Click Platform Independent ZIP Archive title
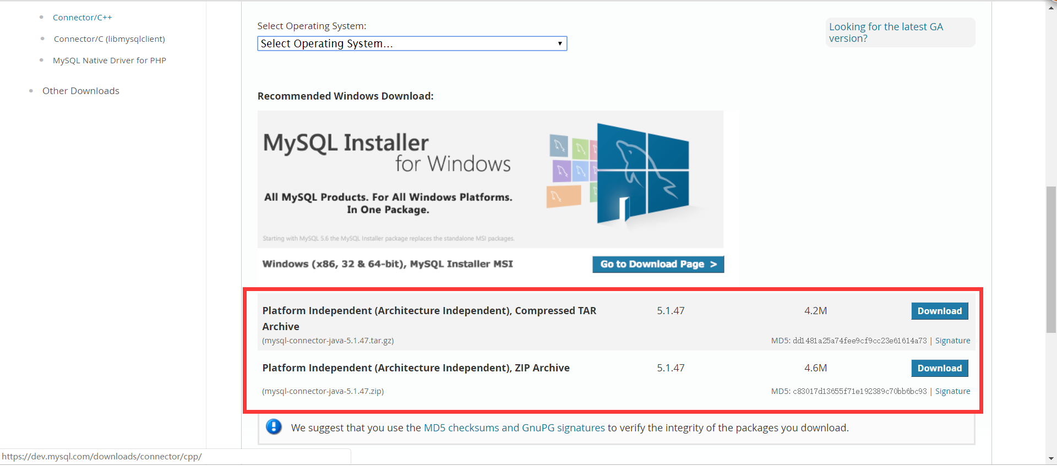 click(x=416, y=368)
